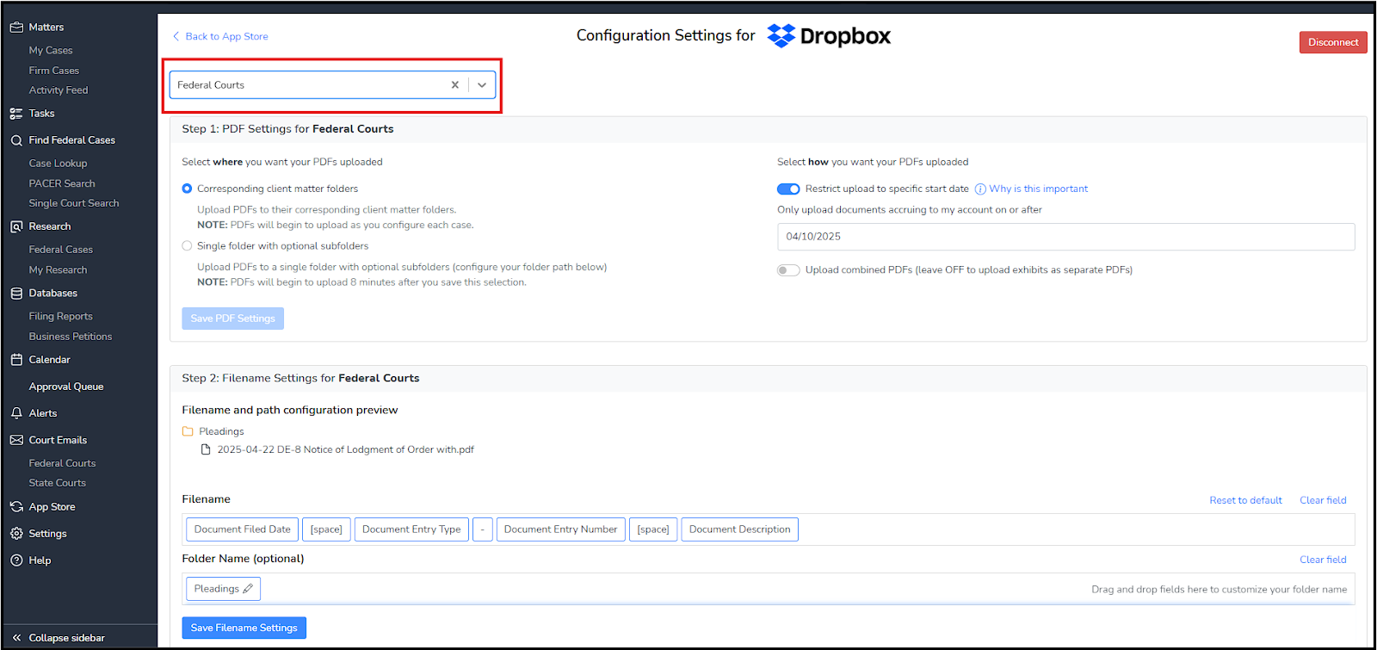Click the [space] chip after Document Filed Date
This screenshot has width=1377, height=650.
326,529
